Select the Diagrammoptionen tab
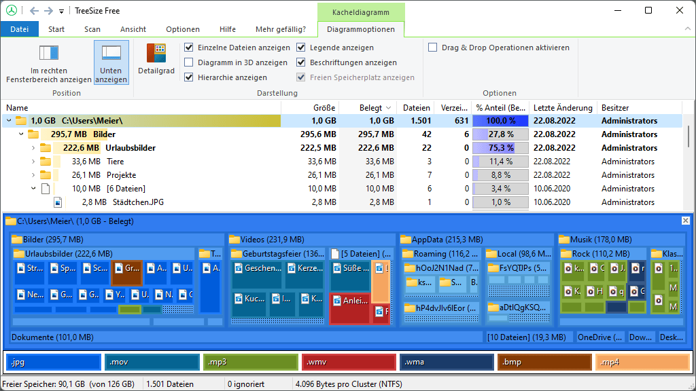The height and width of the screenshot is (391, 696). pyautogui.click(x=361, y=29)
